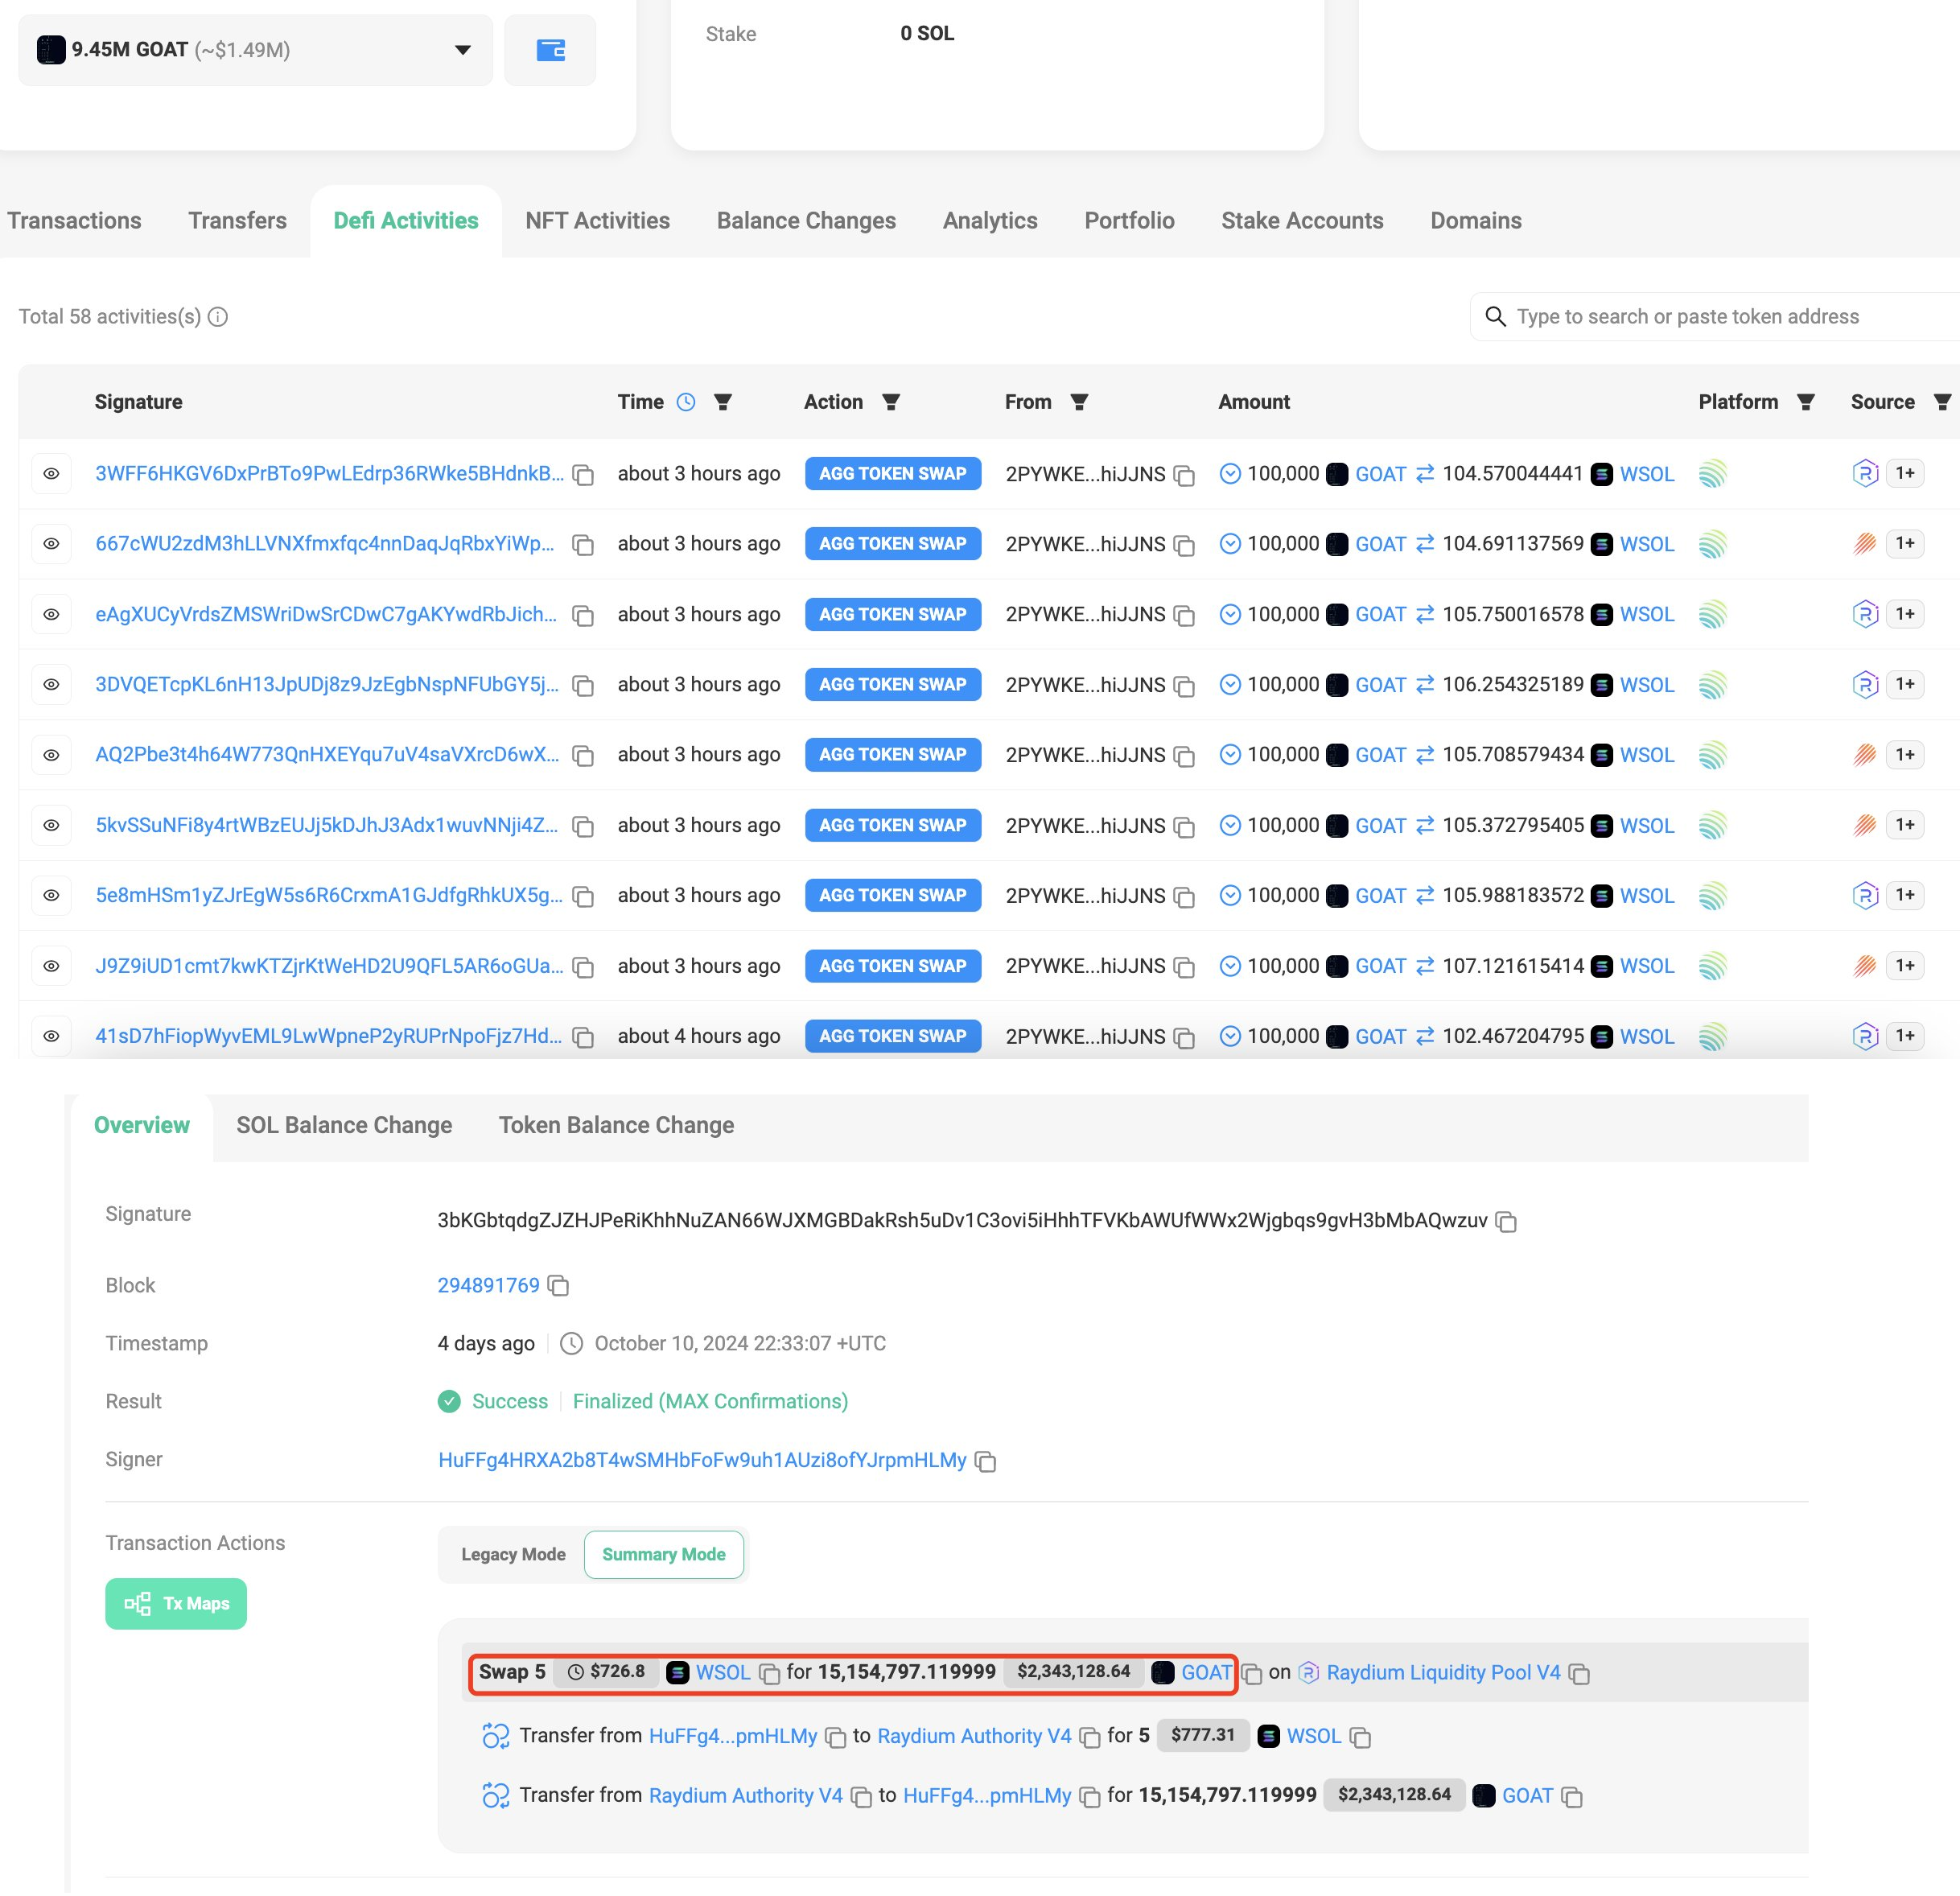
Task: Copy the full transaction signature 3bKGbtqdgZ
Action: [x=1506, y=1221]
